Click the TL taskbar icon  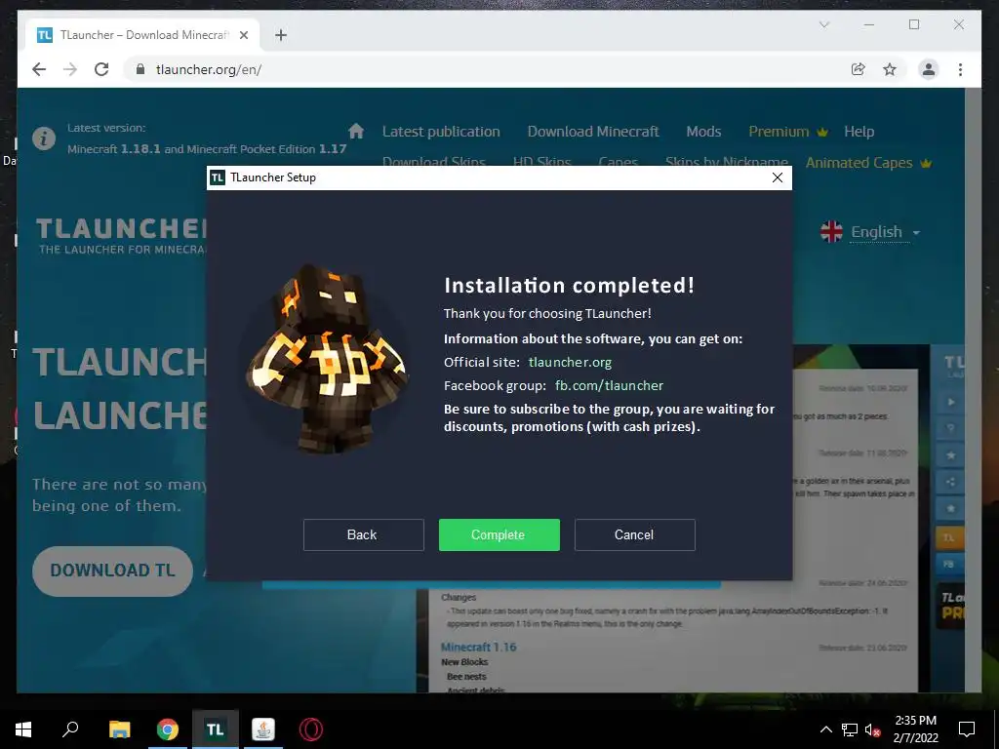(216, 729)
